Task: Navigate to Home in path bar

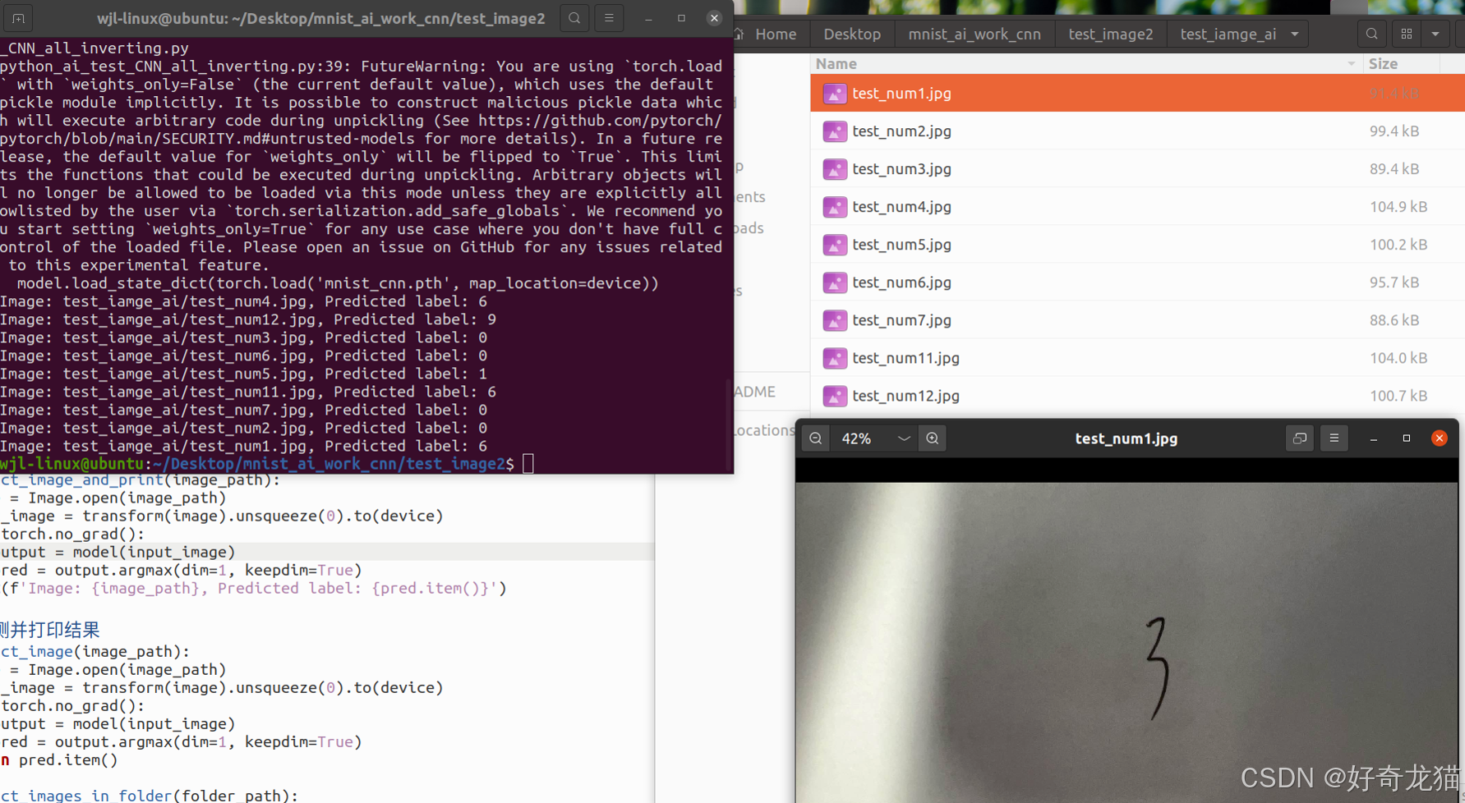Action: [767, 34]
